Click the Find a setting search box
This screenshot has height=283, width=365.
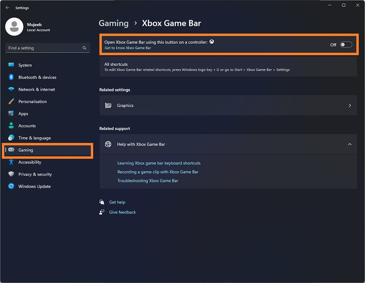pos(43,48)
